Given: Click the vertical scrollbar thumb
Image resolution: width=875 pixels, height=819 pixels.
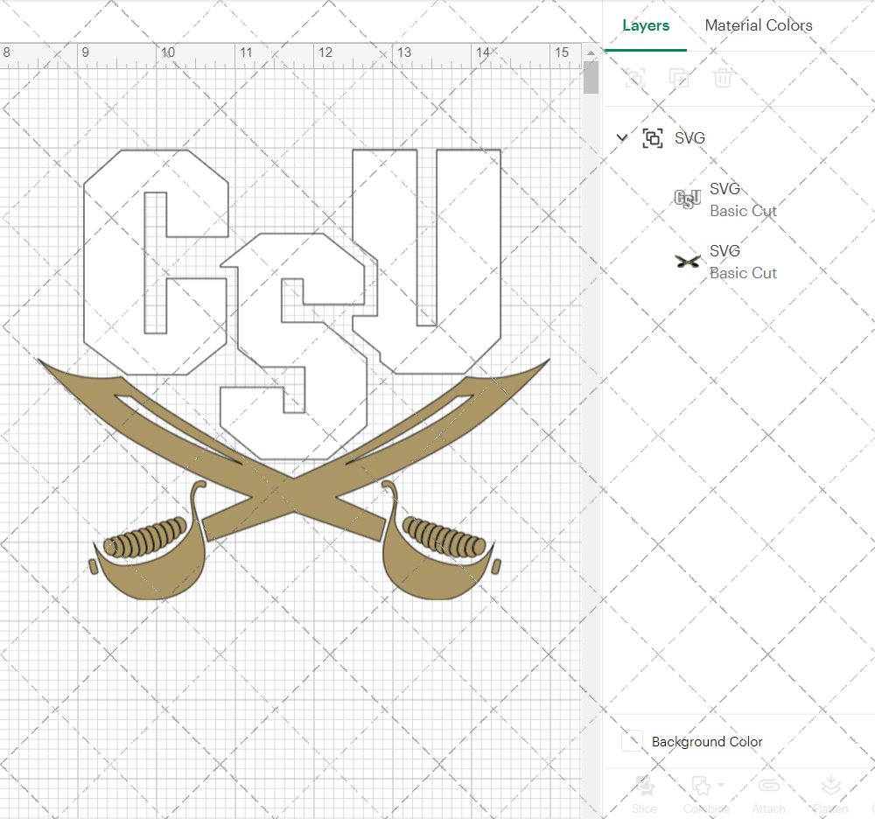Looking at the screenshot, I should (x=591, y=78).
